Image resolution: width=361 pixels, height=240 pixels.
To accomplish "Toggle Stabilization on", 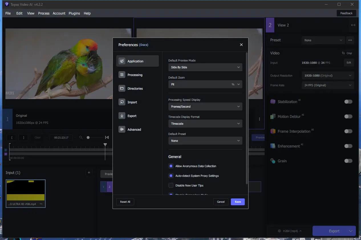I will [348, 102].
